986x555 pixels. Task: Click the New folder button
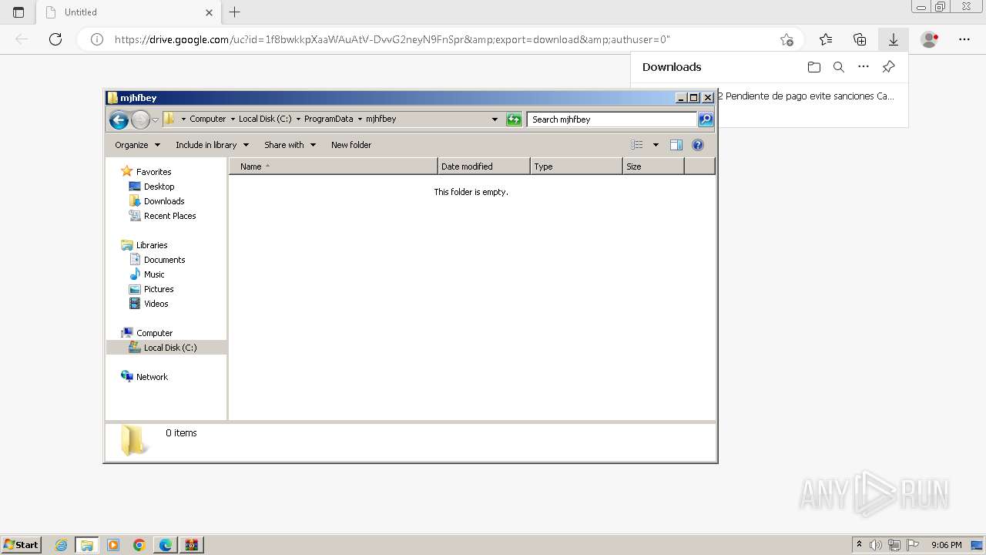(x=351, y=145)
